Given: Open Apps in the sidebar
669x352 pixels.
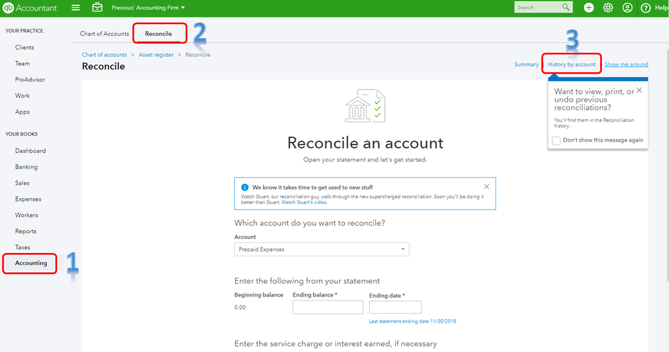Looking at the screenshot, I should [22, 112].
